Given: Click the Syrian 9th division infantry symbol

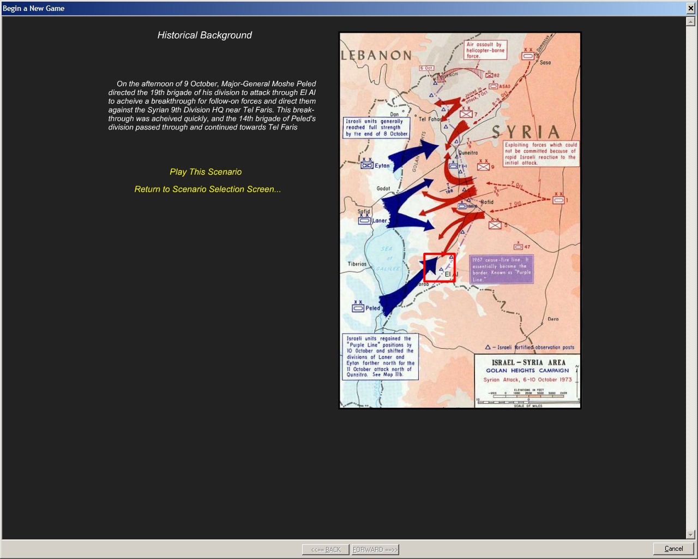Looking at the screenshot, I should coord(483,166).
